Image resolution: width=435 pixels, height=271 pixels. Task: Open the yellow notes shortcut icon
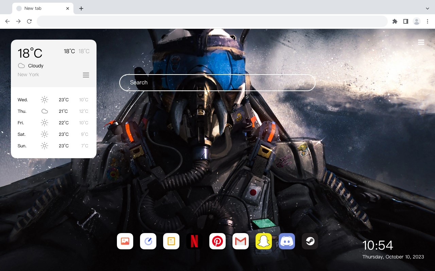click(171, 241)
